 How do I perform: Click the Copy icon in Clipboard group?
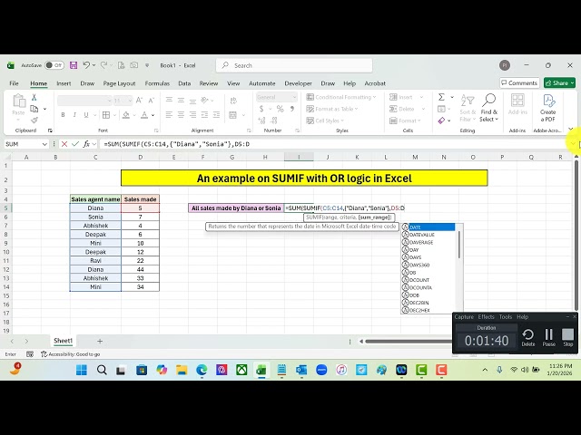click(34, 109)
